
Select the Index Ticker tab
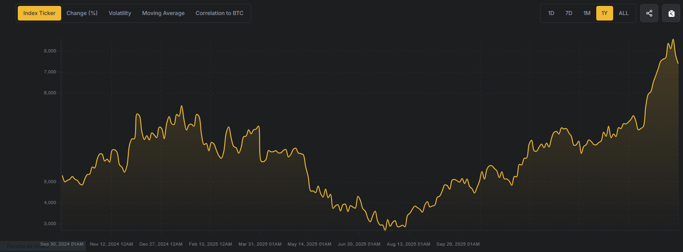point(39,13)
